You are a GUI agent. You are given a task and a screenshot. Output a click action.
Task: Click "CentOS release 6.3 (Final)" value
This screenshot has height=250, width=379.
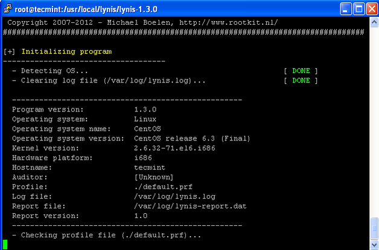click(192, 139)
